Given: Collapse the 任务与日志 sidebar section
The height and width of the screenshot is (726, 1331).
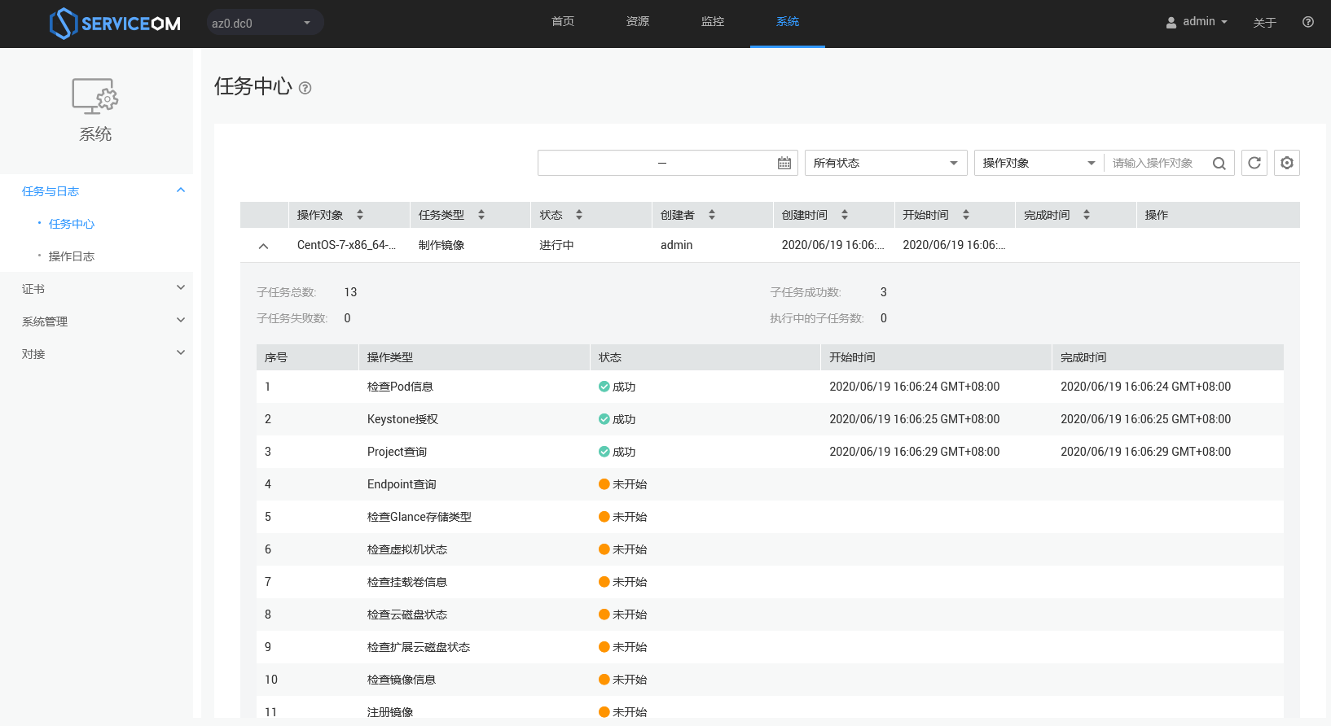Looking at the screenshot, I should tap(181, 190).
